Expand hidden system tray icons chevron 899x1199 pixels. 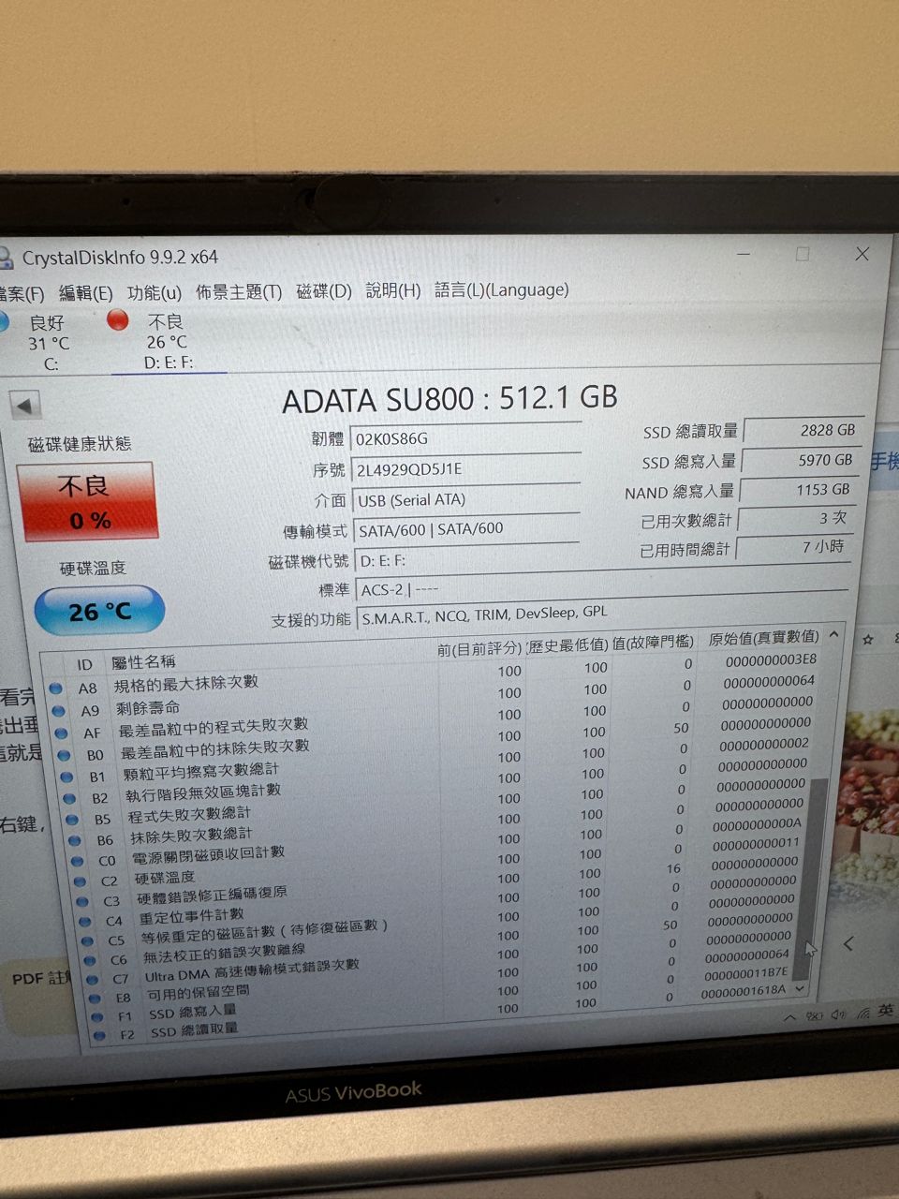coord(789,1017)
